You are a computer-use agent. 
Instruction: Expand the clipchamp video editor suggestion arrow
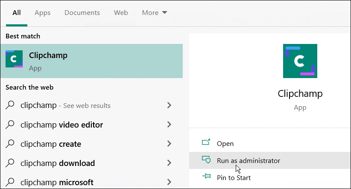click(169, 124)
